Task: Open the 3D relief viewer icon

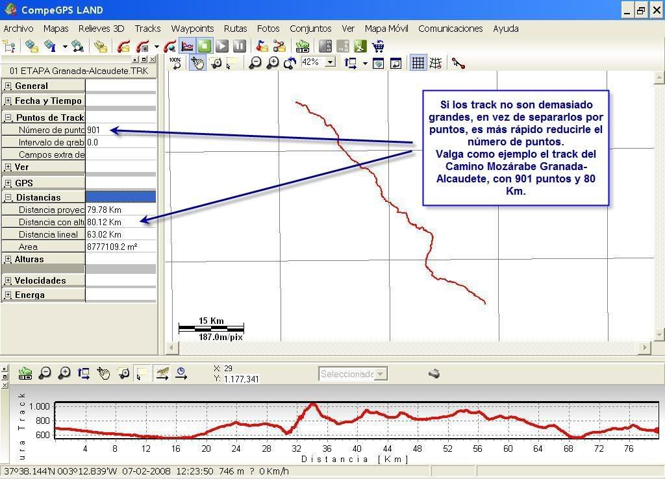Action: 303,46
